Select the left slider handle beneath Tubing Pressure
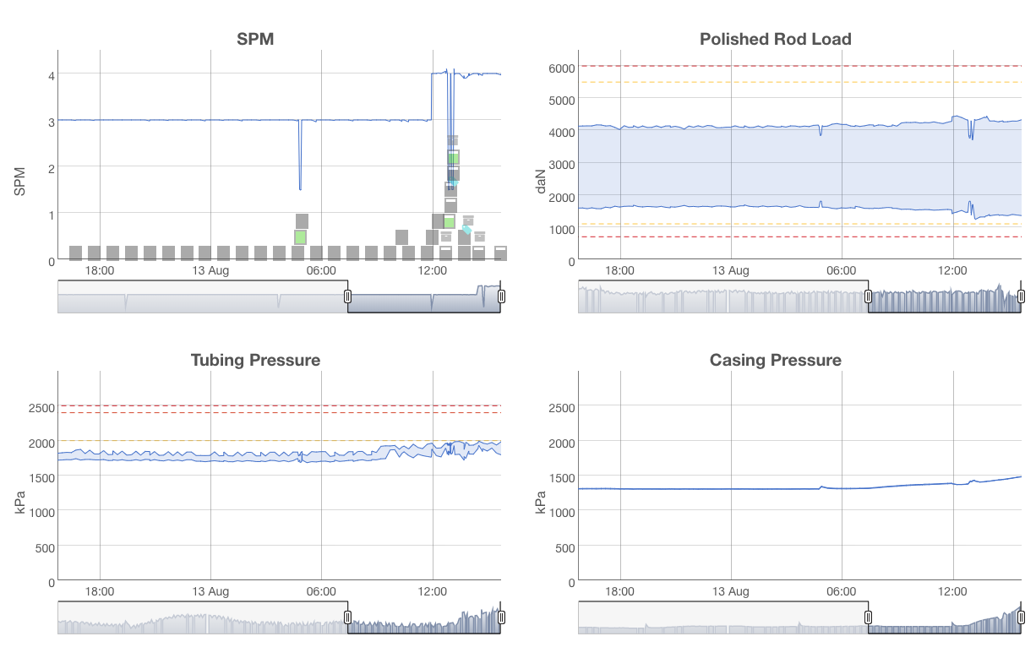Screen dimensions: 1036x658 coord(348,617)
